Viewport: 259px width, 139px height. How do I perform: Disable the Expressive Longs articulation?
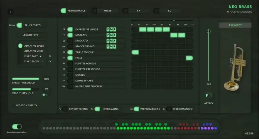[x=70, y=29]
